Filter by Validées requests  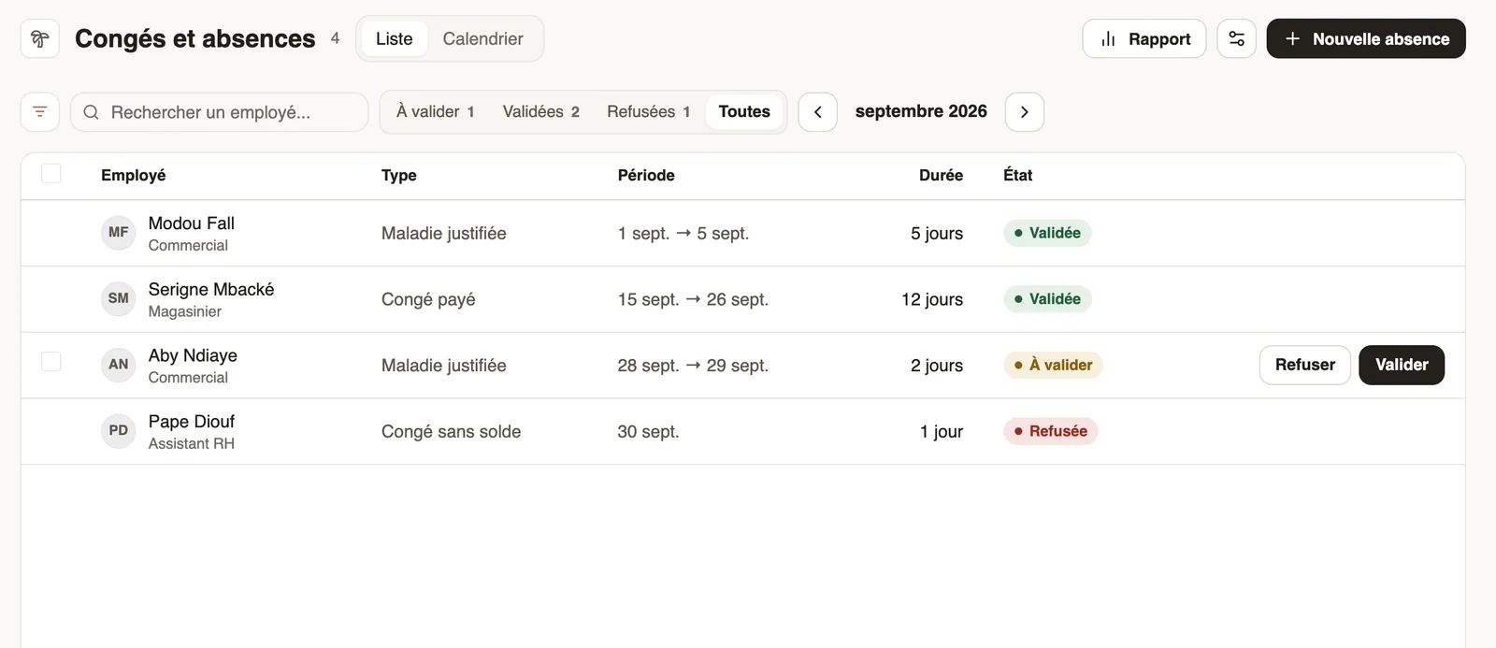541,112
